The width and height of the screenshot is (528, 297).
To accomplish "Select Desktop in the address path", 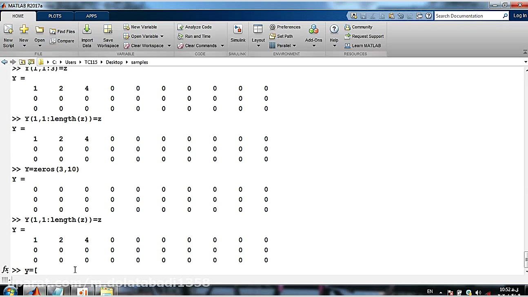I will tap(114, 62).
